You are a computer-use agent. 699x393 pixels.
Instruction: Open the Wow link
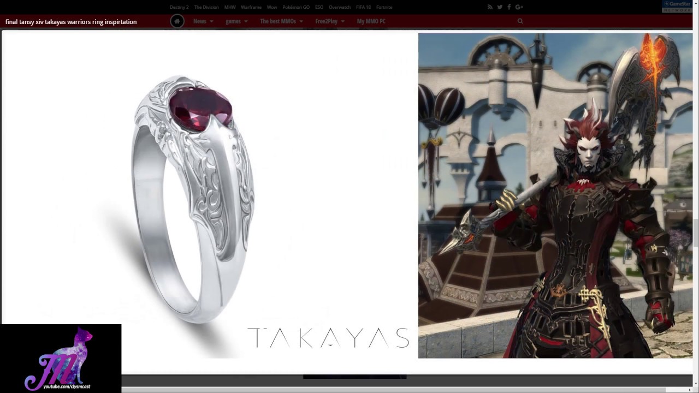[272, 7]
